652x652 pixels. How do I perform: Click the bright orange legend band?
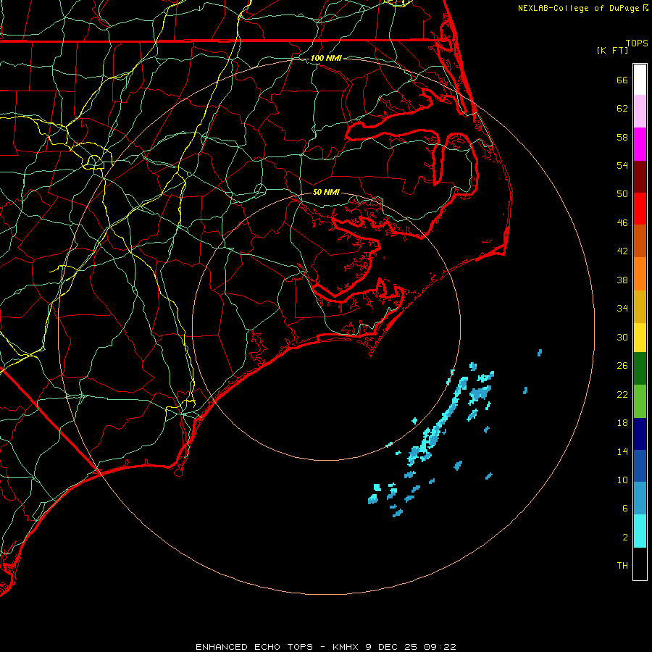point(640,274)
